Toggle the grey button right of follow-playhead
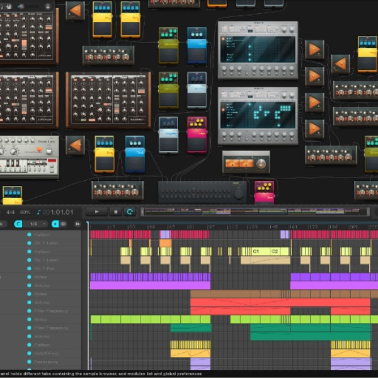 click(x=63, y=224)
